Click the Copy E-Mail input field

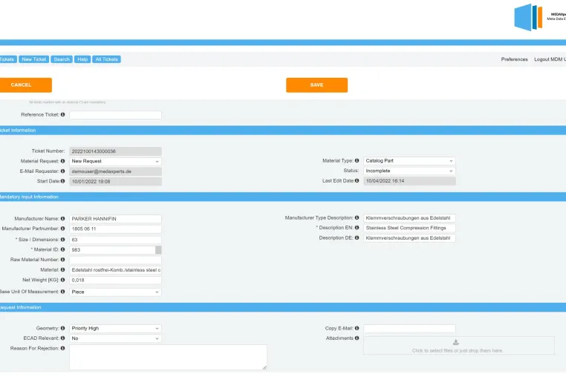[x=409, y=328]
